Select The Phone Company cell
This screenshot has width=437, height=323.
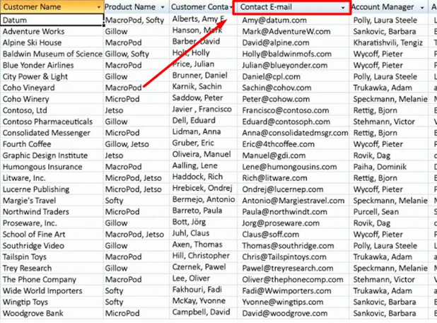[52, 280]
